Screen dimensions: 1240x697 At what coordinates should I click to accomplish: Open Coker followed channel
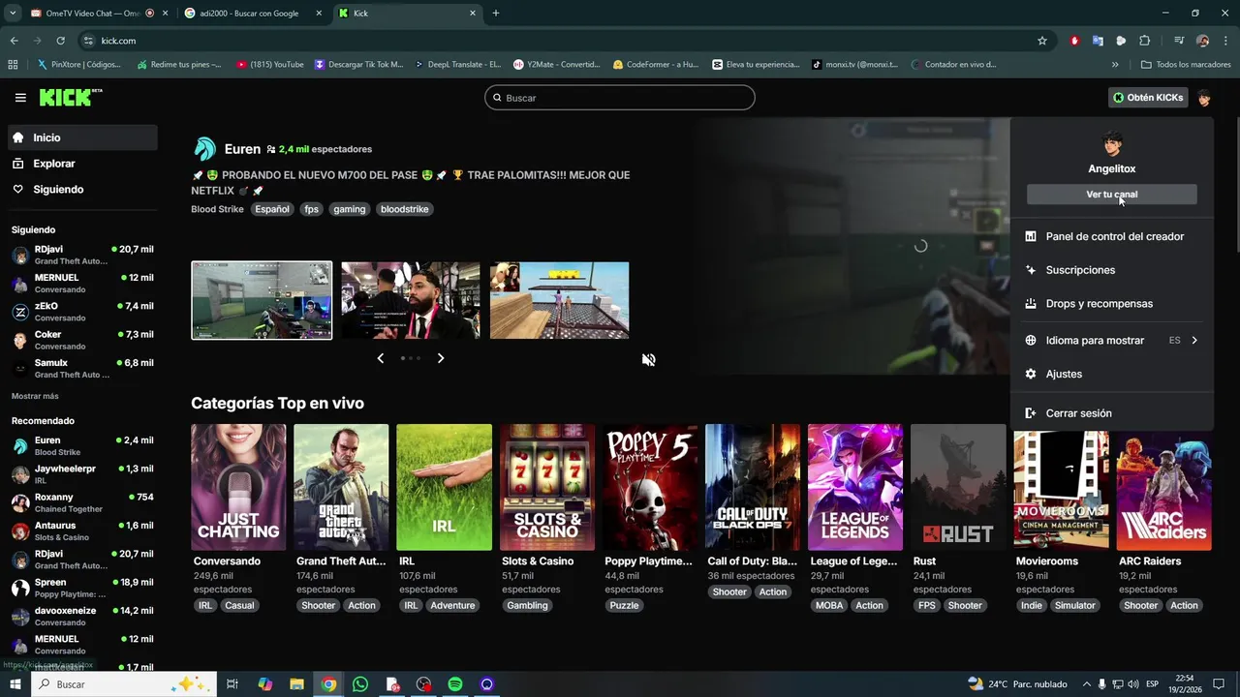click(82, 340)
